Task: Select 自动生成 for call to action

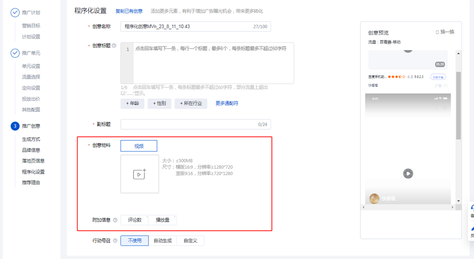Action: (x=162, y=241)
